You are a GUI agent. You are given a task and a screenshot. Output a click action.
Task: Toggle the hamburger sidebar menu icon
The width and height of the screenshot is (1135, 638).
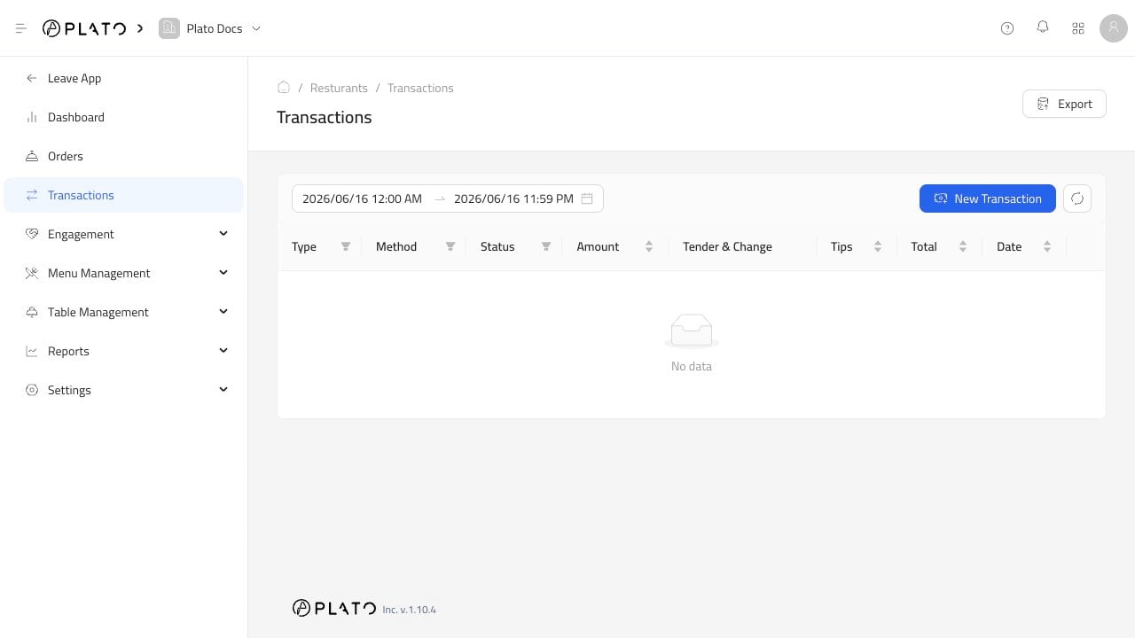click(x=21, y=28)
